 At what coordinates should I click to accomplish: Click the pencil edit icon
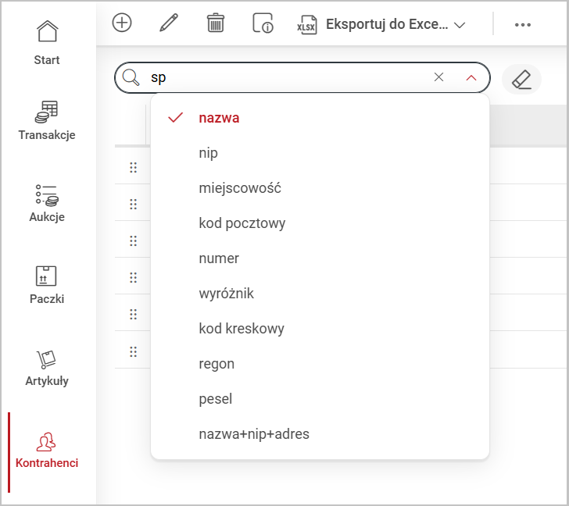pos(168,23)
